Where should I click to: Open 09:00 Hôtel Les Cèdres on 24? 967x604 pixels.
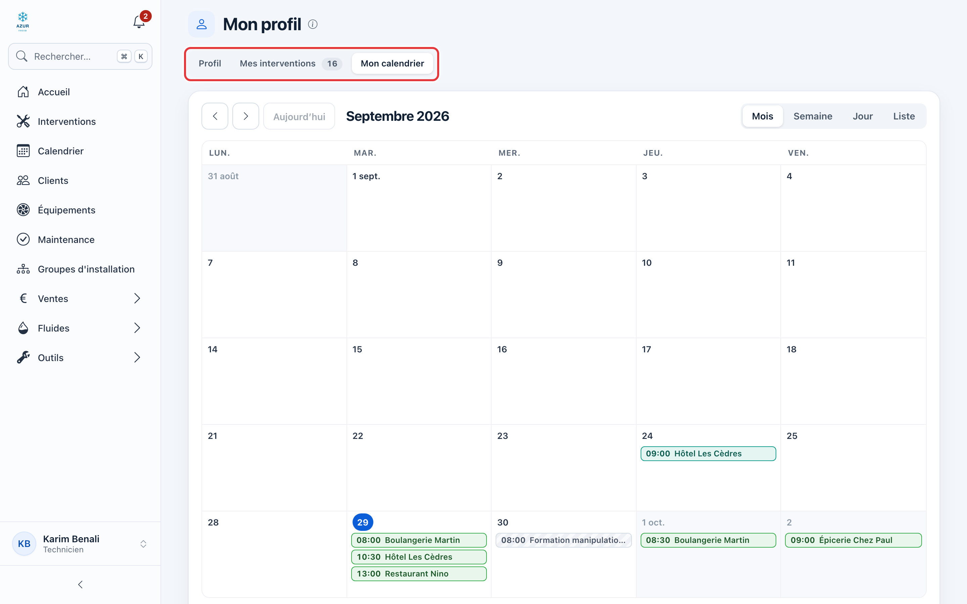tap(708, 453)
